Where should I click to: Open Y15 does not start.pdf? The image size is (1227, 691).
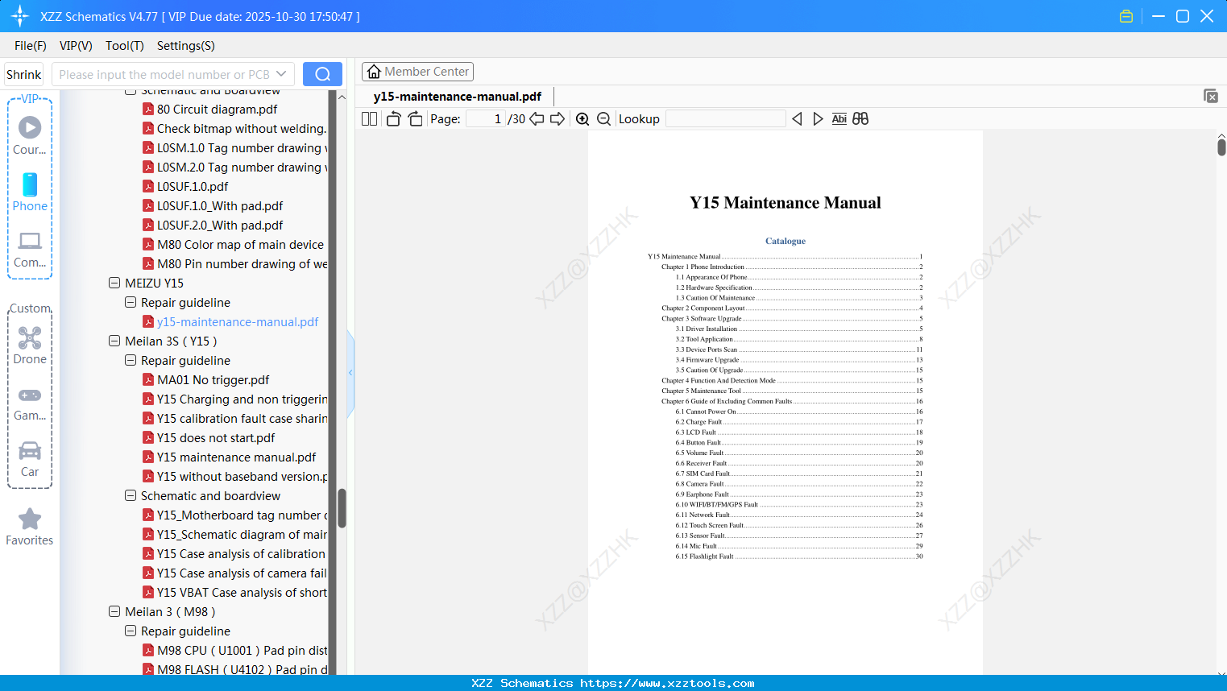[x=216, y=438]
